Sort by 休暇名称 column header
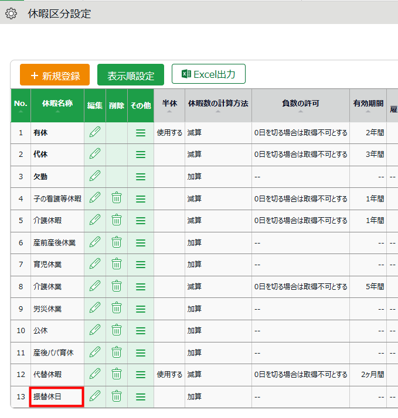Screen dimensions: 398x418 coord(57,105)
